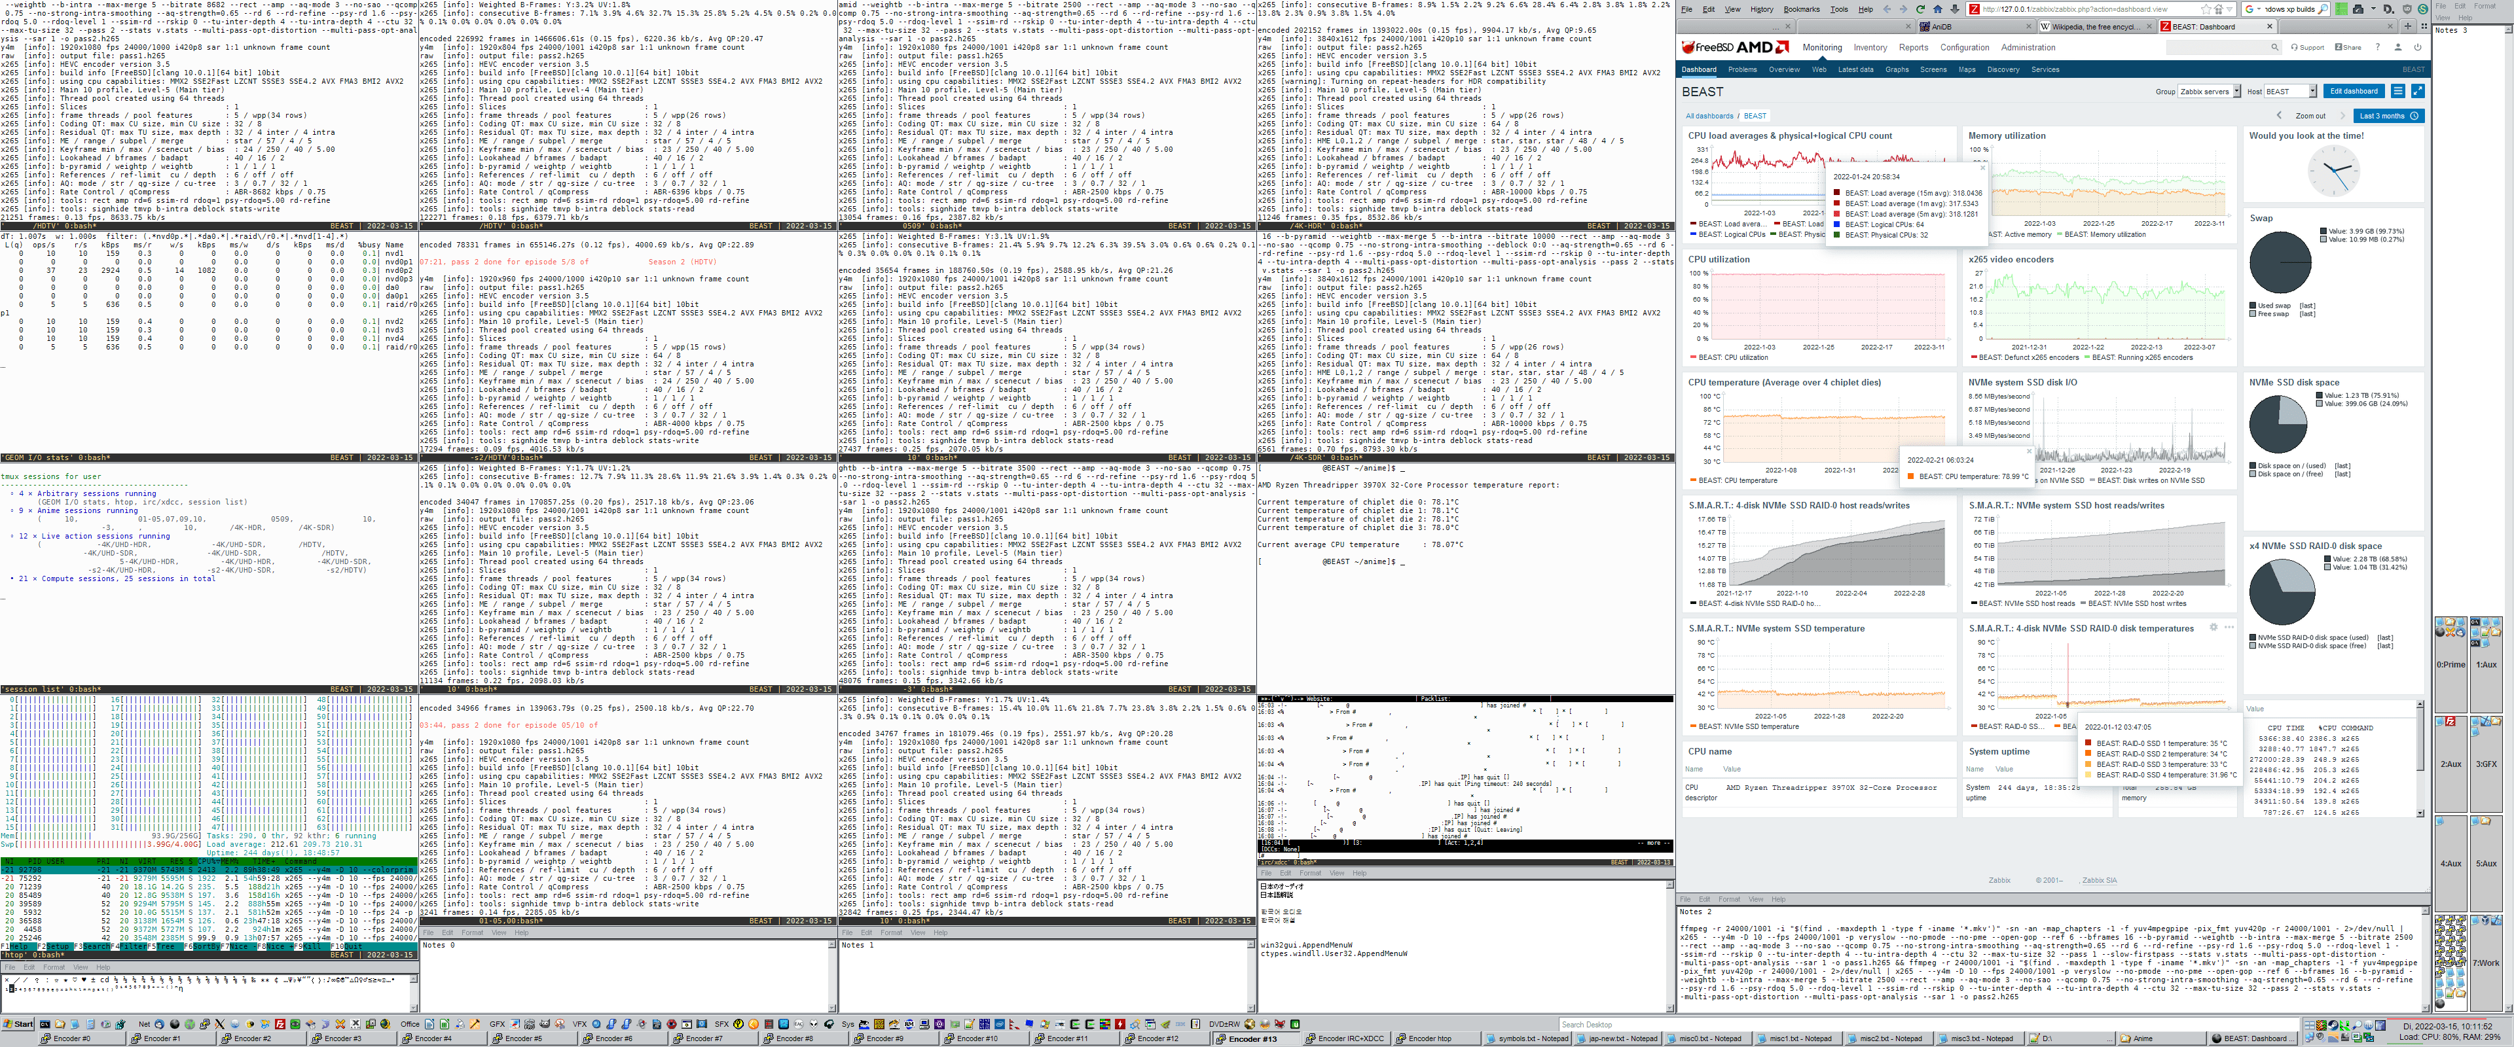Image resolution: width=2514 pixels, height=1047 pixels.
Task: Open the browser Tools menu
Action: [1838, 9]
